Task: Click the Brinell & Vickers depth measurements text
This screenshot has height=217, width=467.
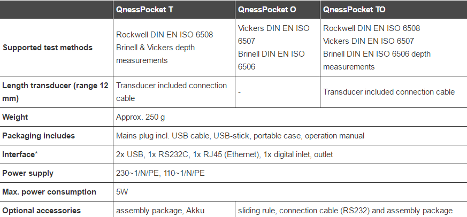Action: [x=155, y=54]
